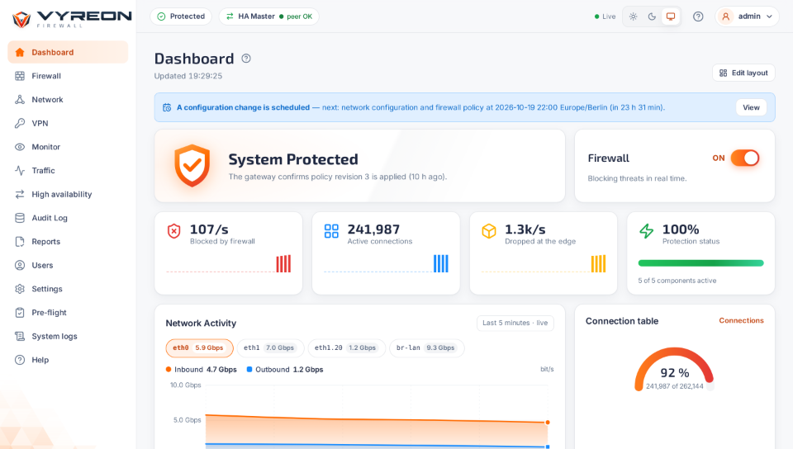Click the orange endpoint on Network Activity chart
The image size is (793, 449).
548,423
